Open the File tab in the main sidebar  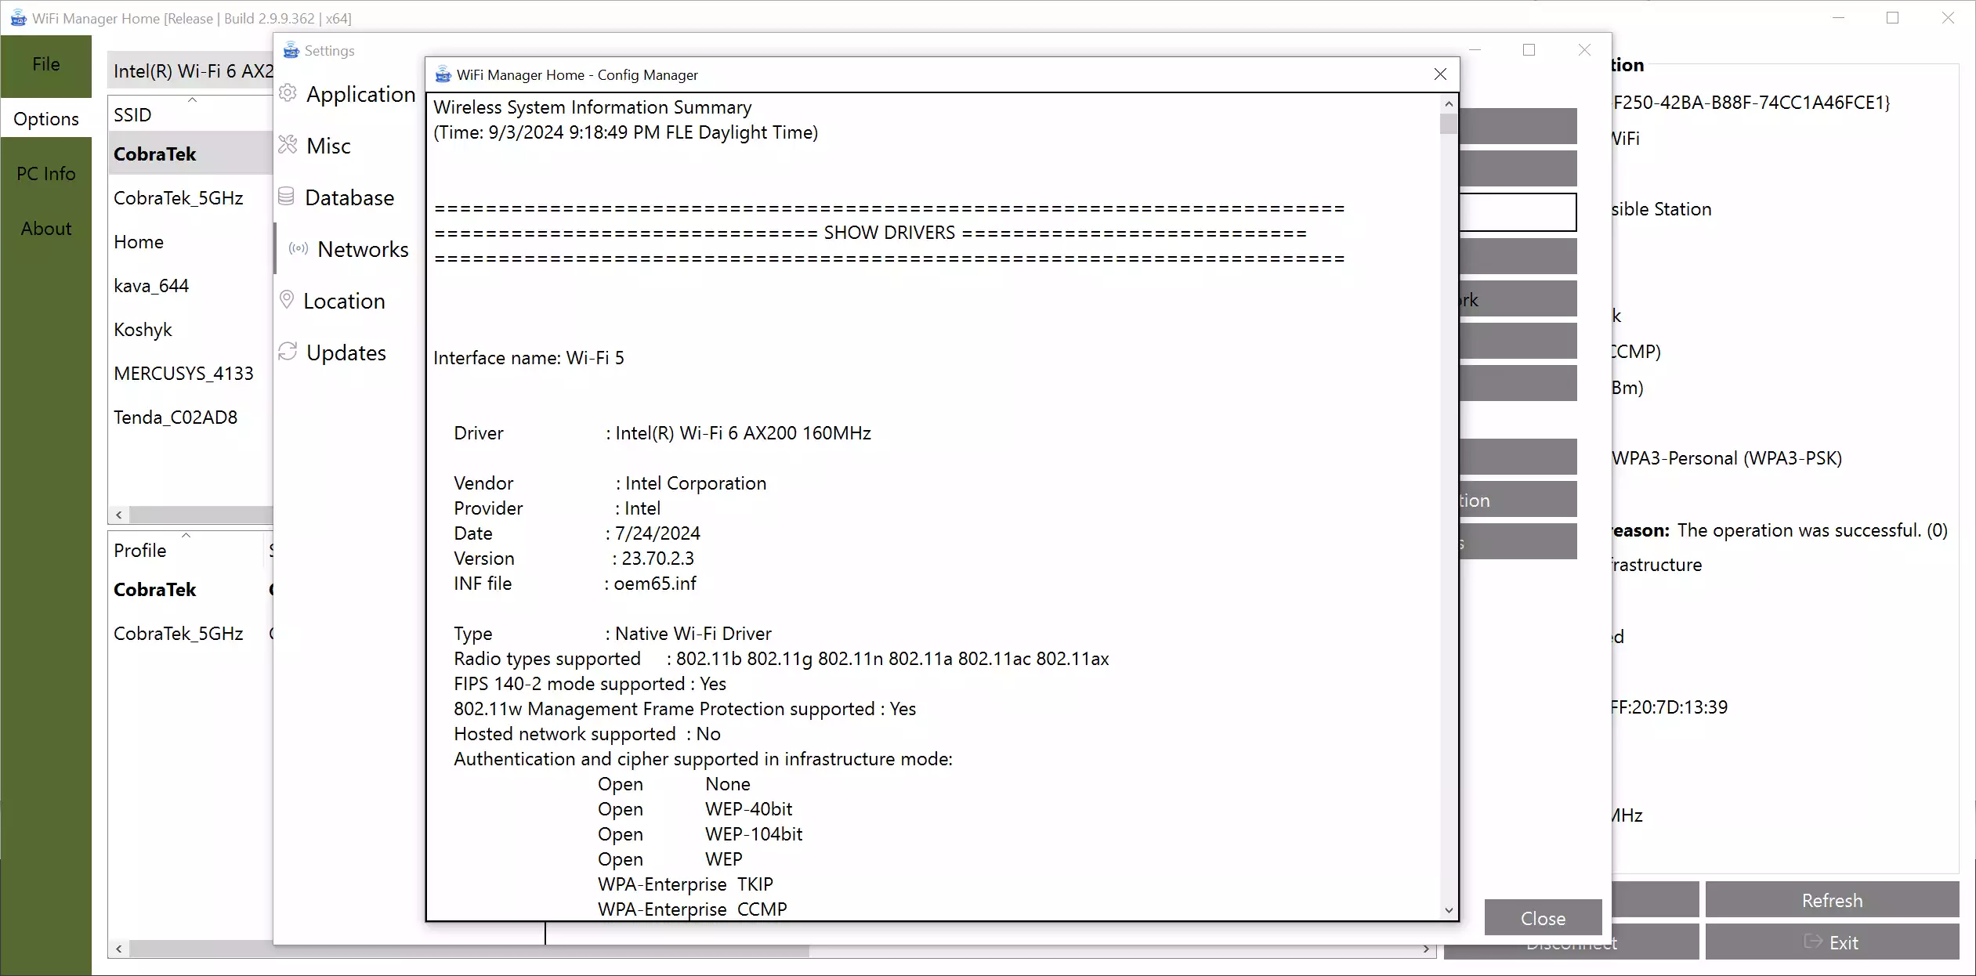click(x=46, y=64)
